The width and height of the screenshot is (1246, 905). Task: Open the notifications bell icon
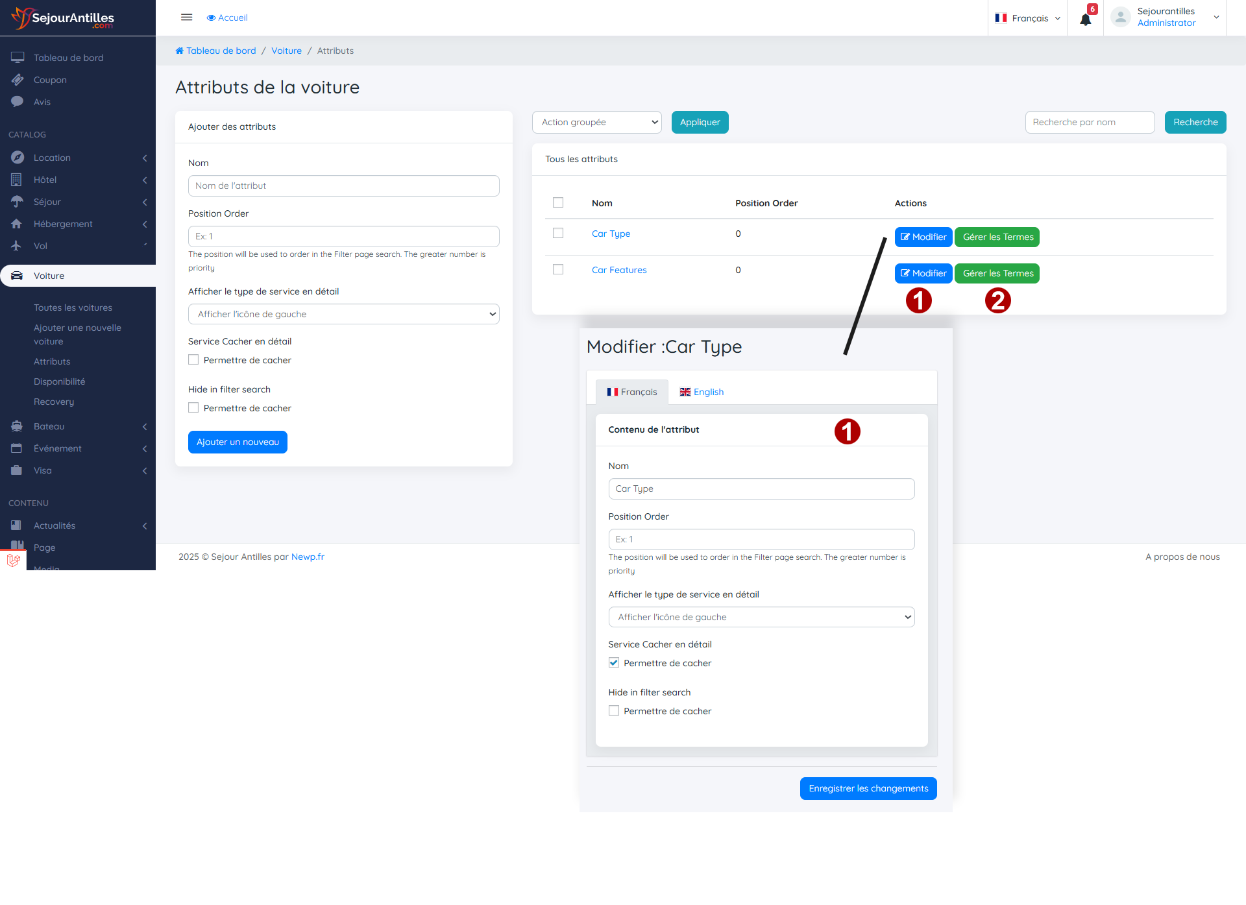point(1085,19)
